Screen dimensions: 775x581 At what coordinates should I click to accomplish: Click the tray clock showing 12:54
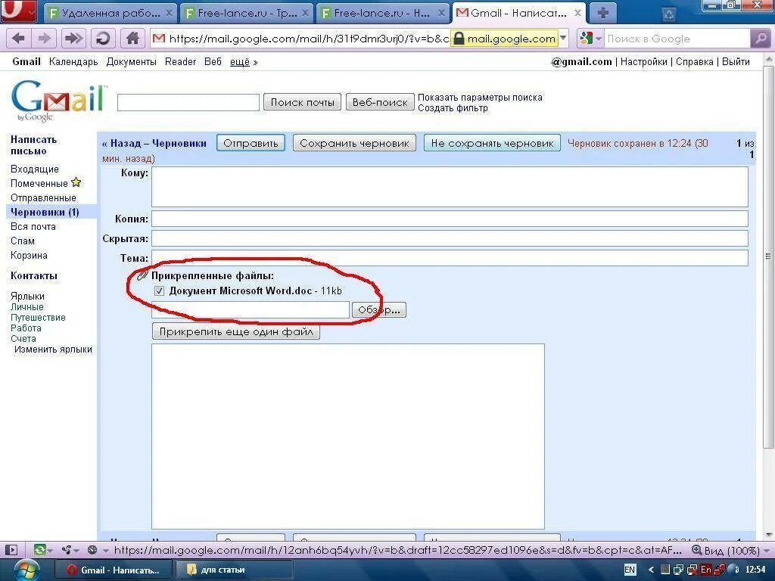(x=755, y=570)
